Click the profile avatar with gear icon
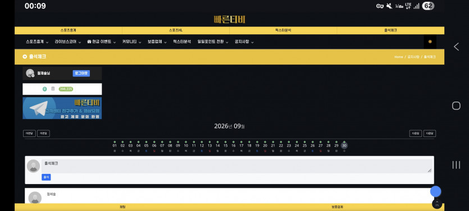Screen dimensions: 469x211 tap(30, 73)
